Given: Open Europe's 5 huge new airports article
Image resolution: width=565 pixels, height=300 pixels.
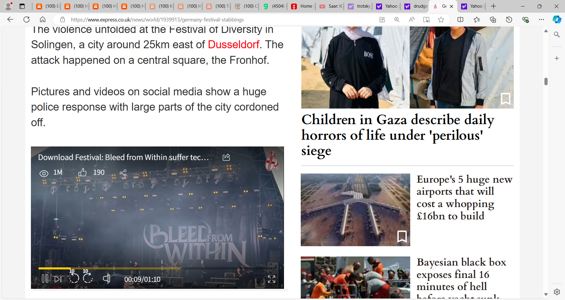Looking at the screenshot, I should [464, 198].
